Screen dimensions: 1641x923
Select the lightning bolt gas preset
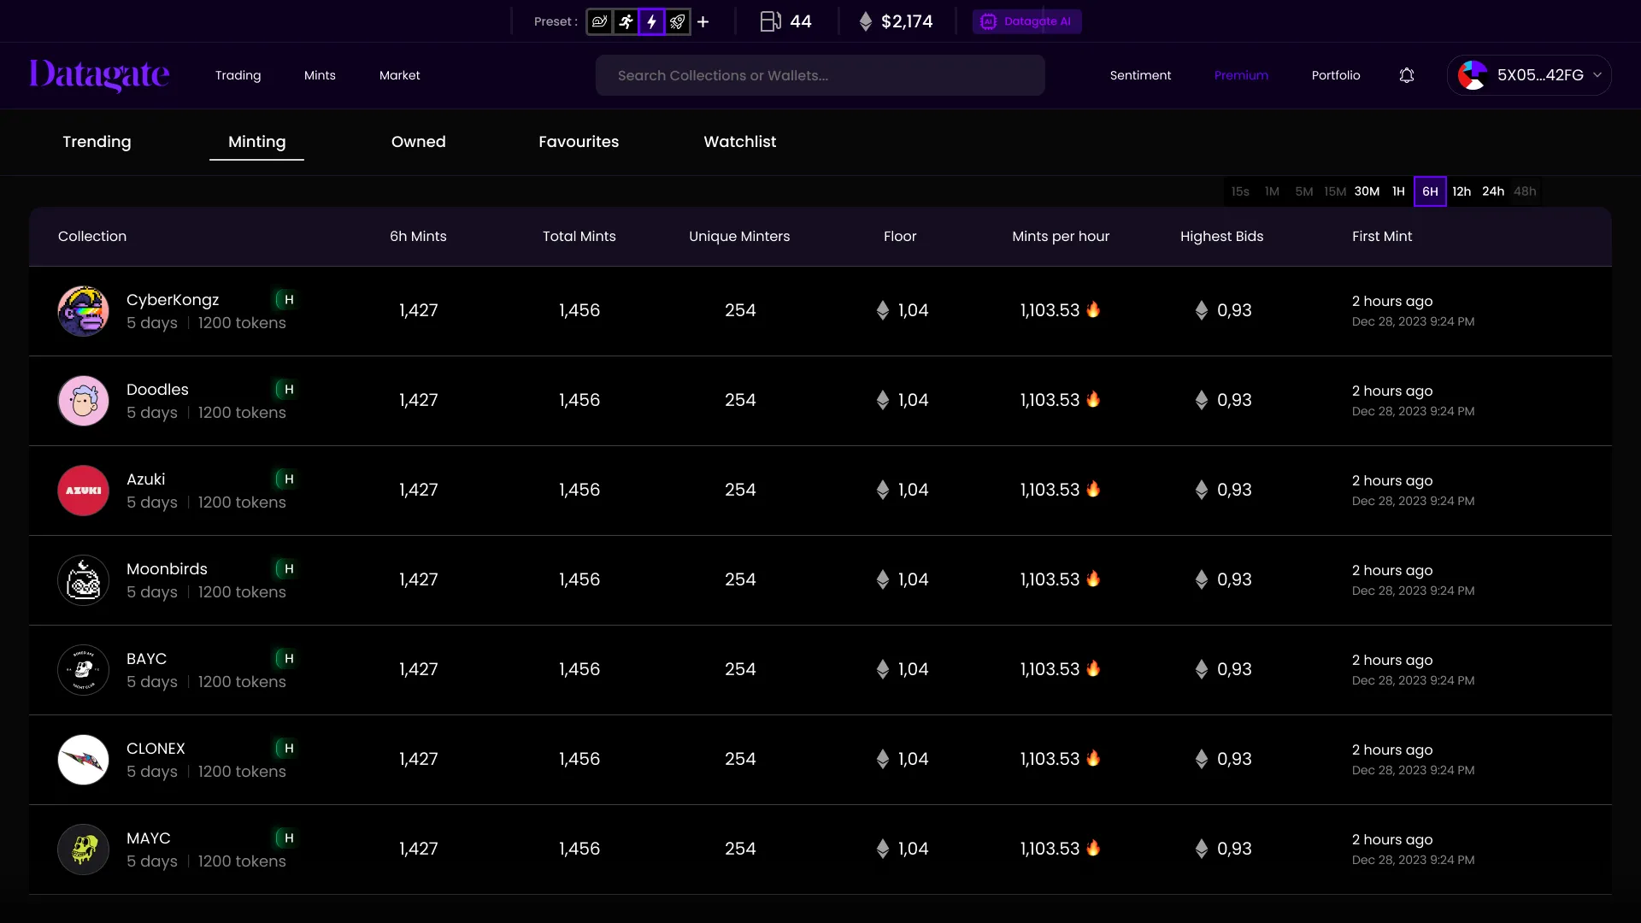pos(652,21)
